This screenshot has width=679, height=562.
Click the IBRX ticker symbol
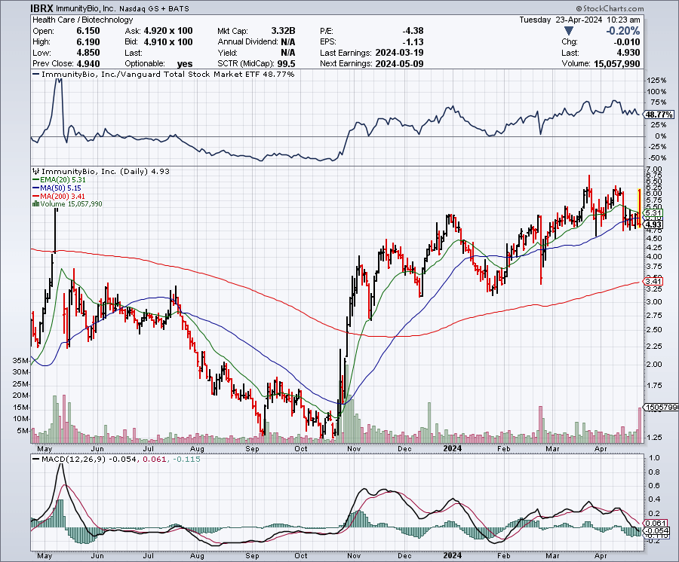point(42,8)
